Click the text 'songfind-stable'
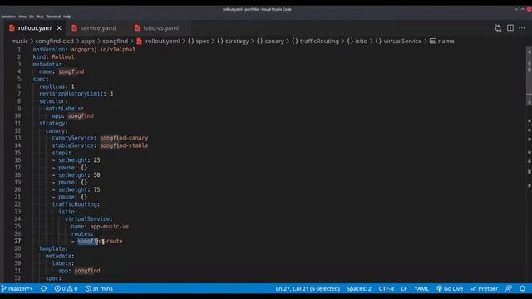532x299 pixels. coord(124,145)
